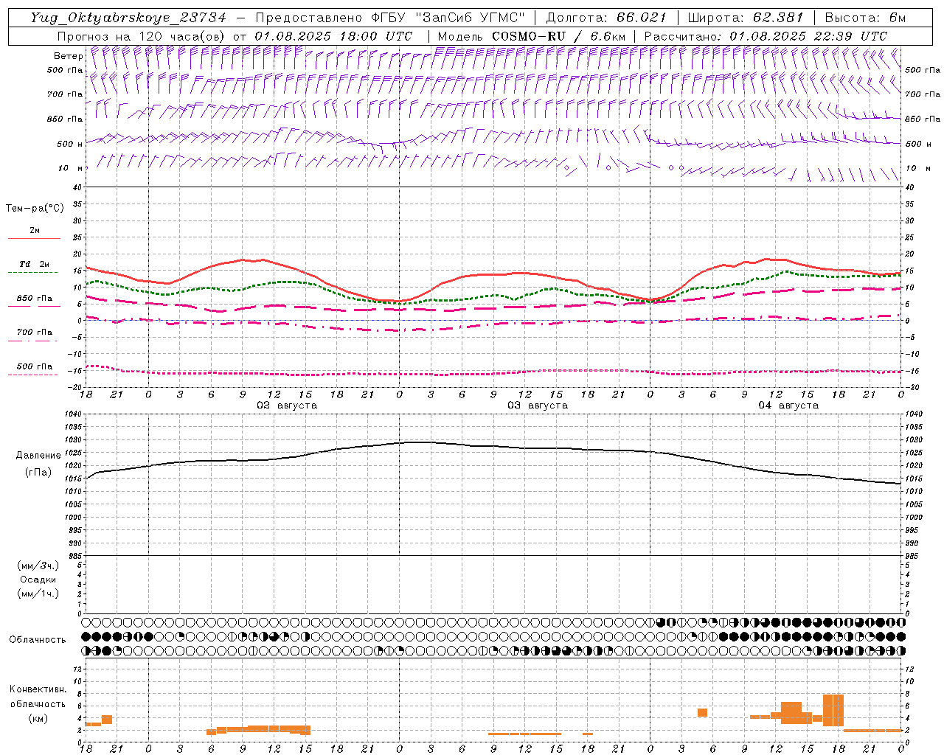This screenshot has height=755, width=944.
Task: Select the 'Прогноз на 120 часа(ов)' forecast text
Action: tap(142, 36)
